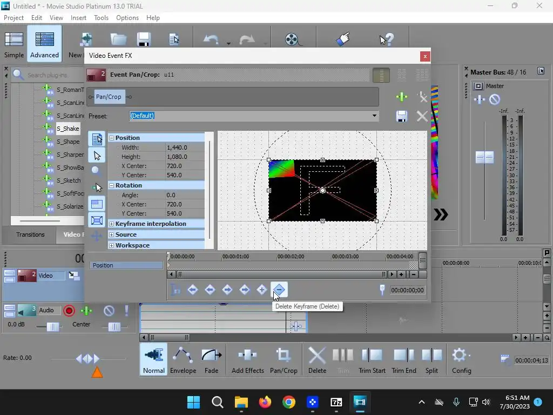The width and height of the screenshot is (553, 415).
Task: Click the film reel Make Movie icon
Action: [x=292, y=39]
